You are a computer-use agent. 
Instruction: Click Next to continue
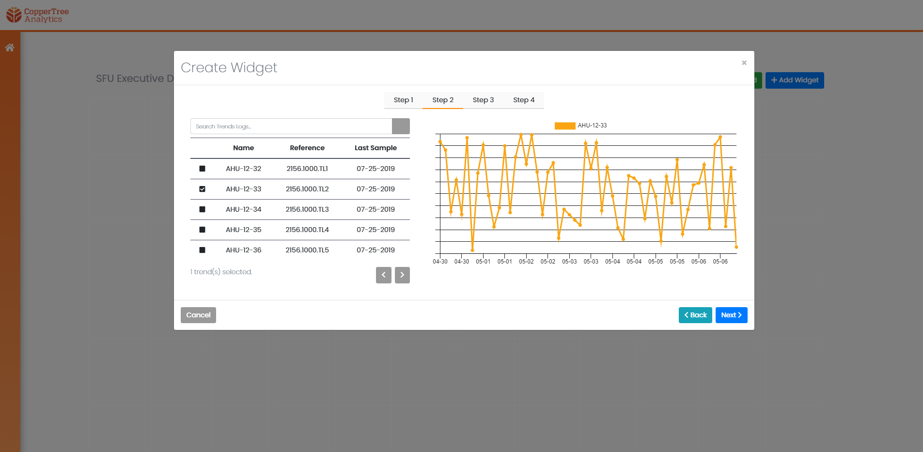pyautogui.click(x=731, y=315)
